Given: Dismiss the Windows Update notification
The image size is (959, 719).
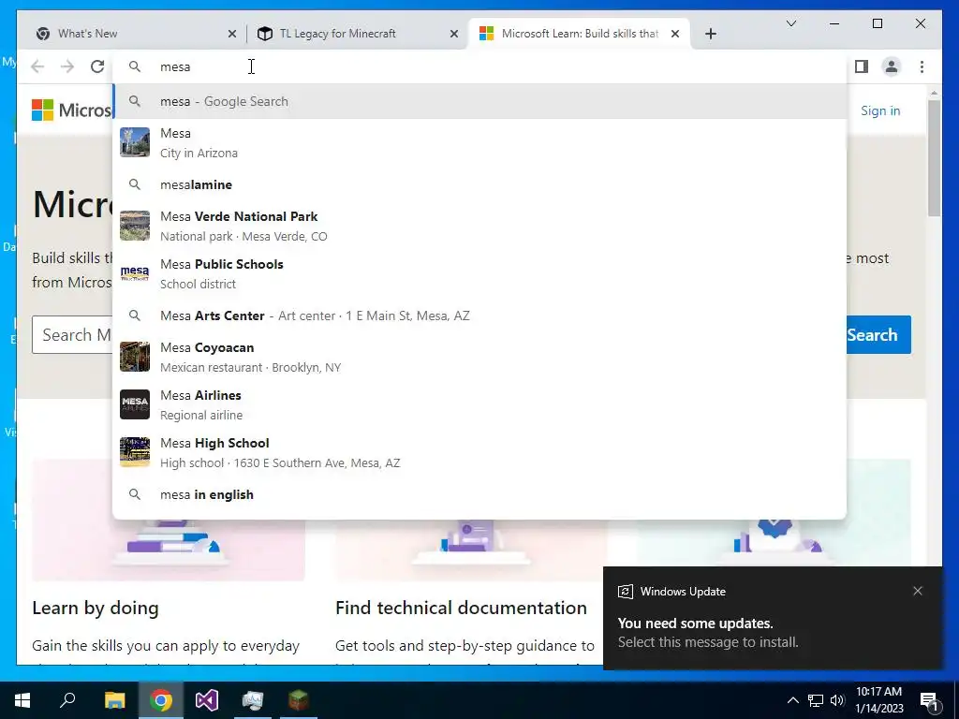Looking at the screenshot, I should click(x=918, y=592).
